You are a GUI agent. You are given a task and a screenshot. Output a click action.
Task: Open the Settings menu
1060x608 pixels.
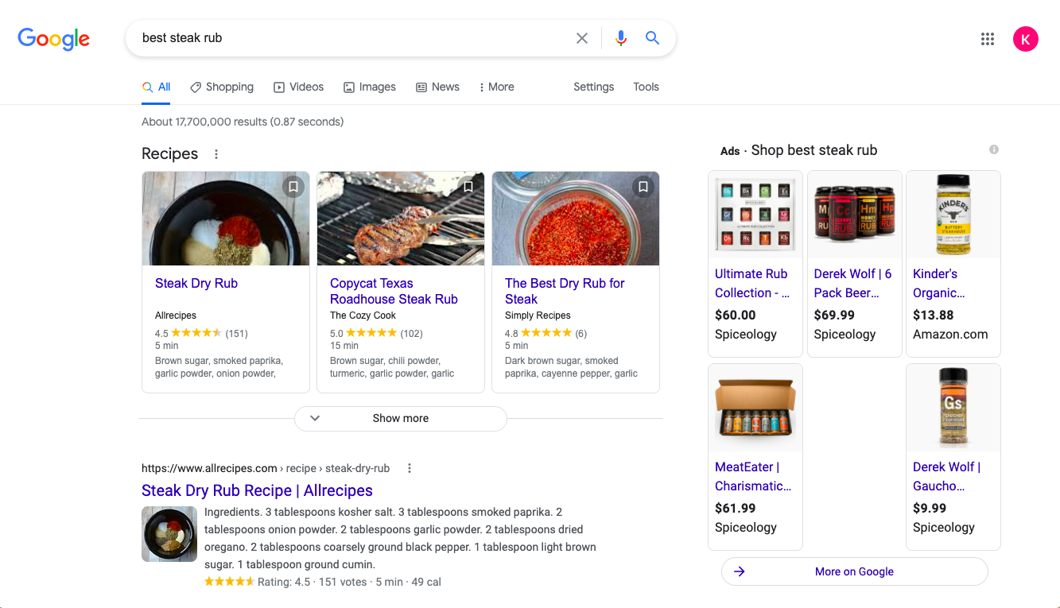click(594, 87)
